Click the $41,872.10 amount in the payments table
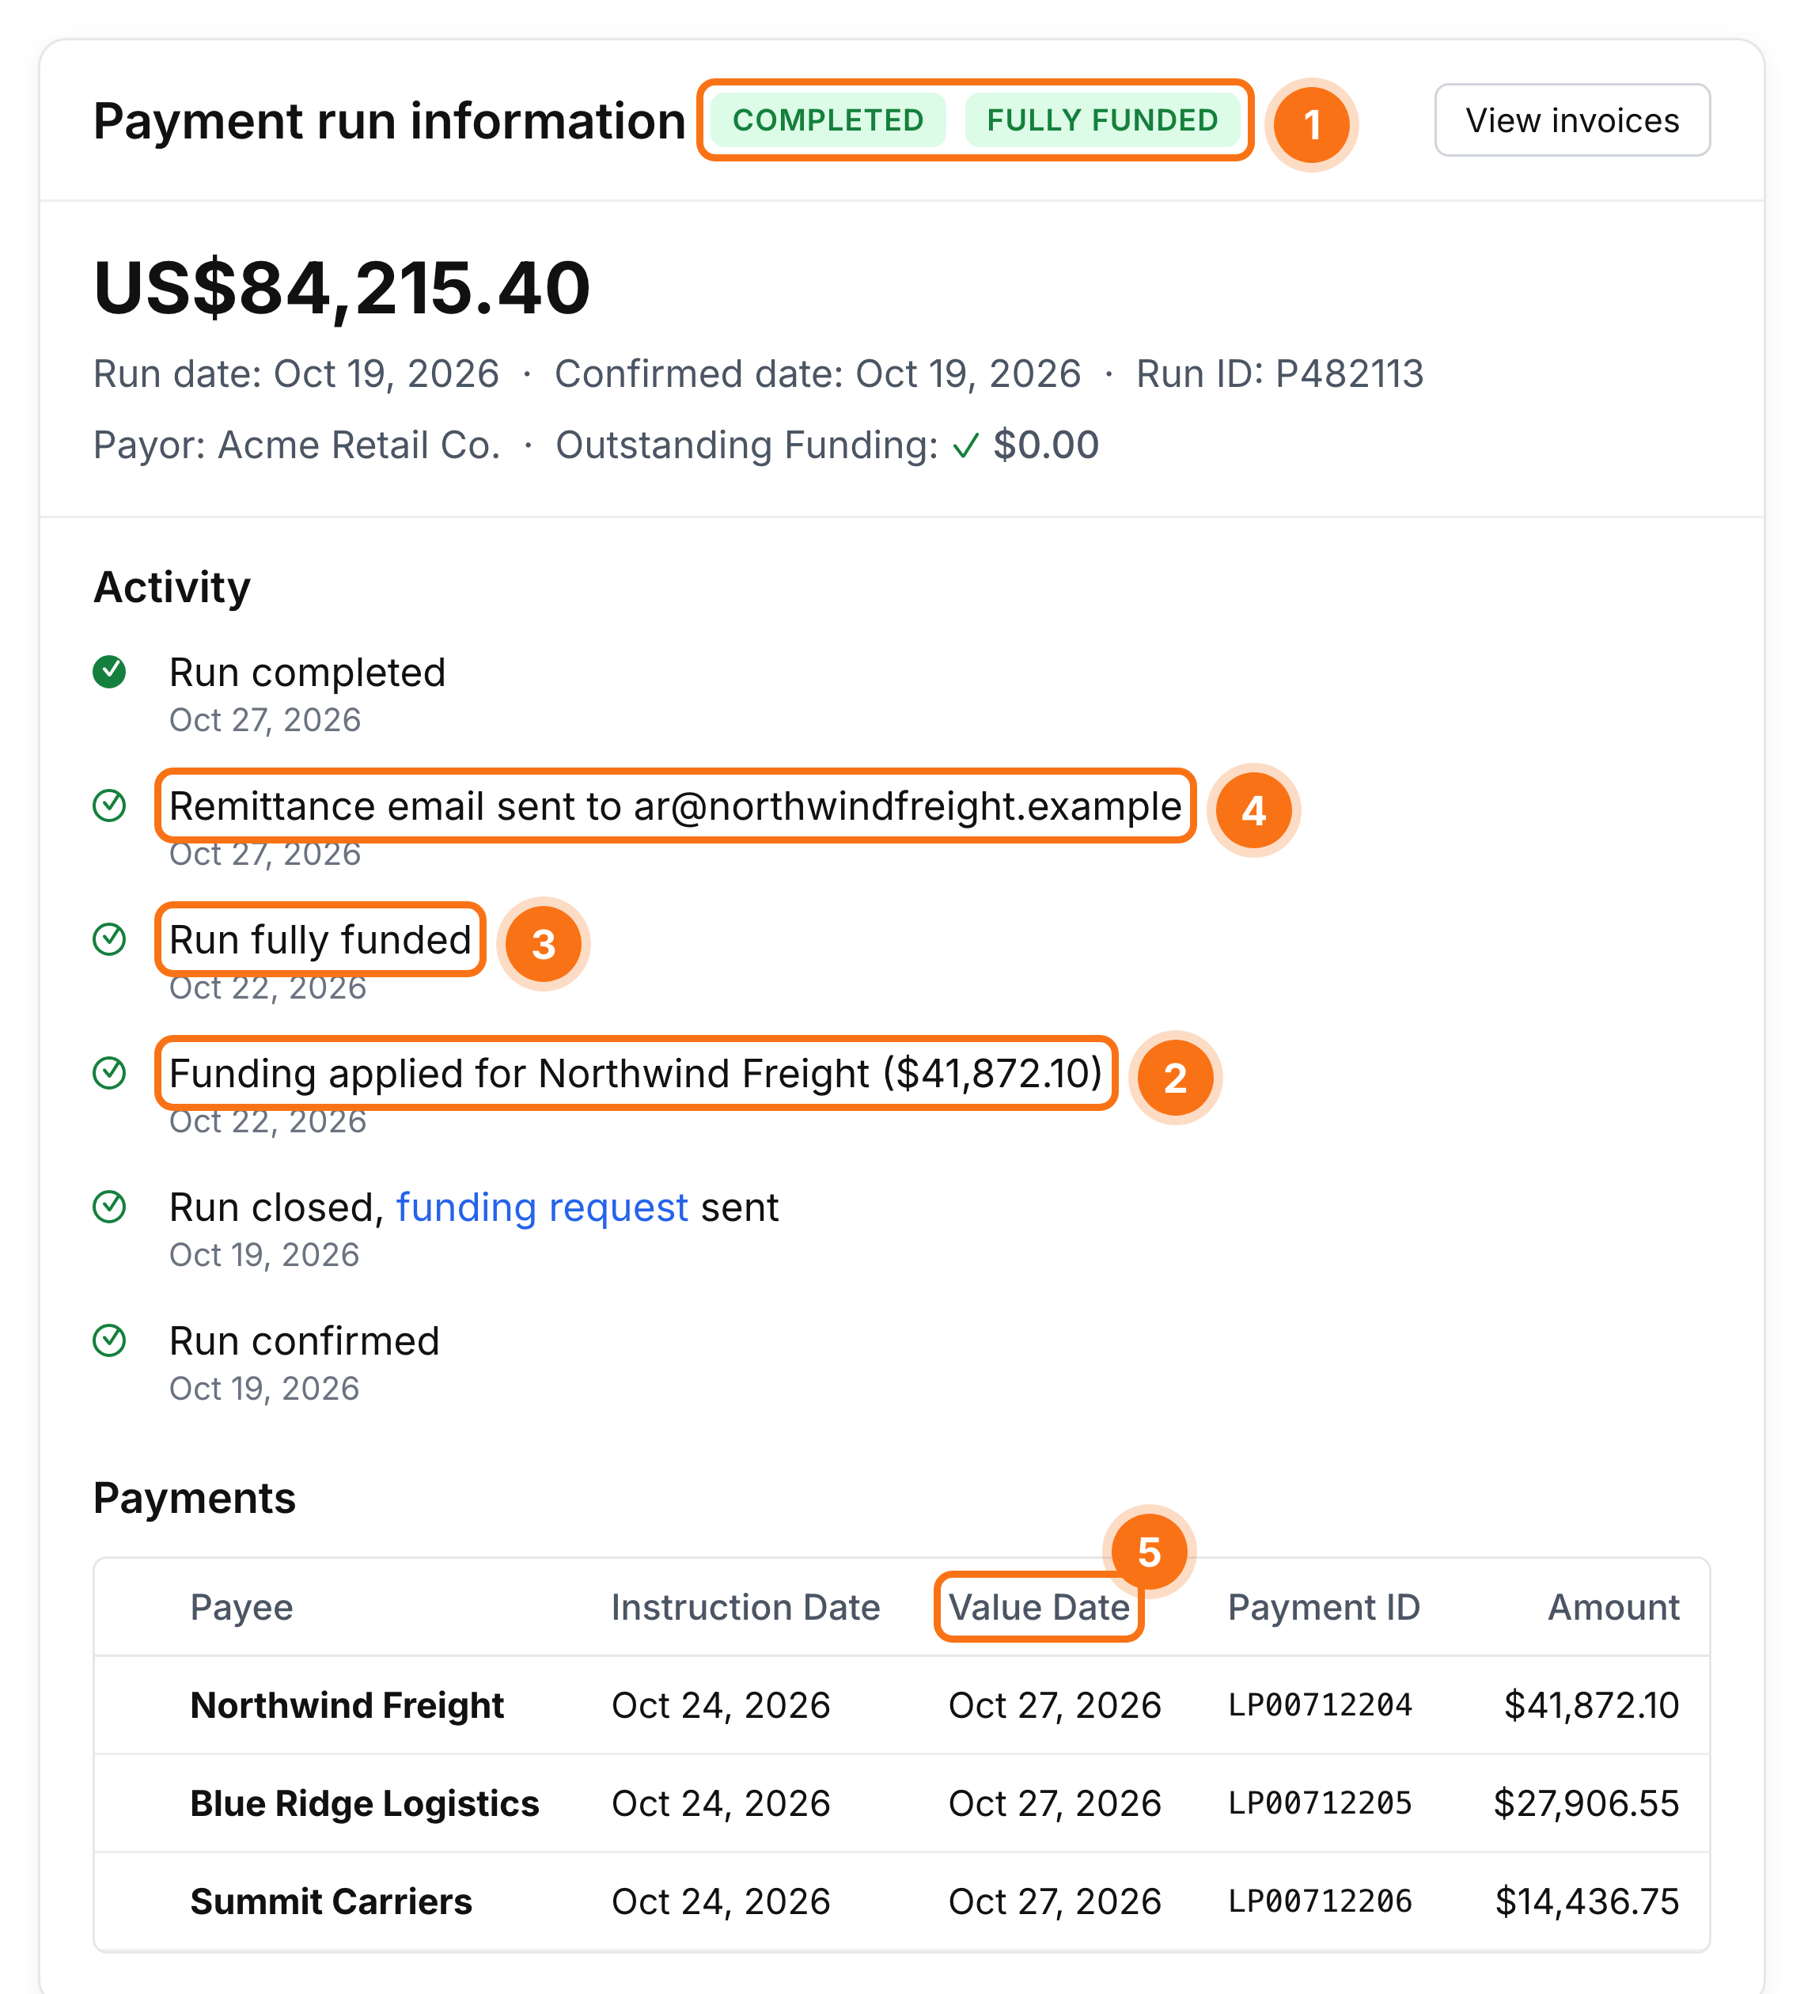Viewport: 1804px width, 1994px height. click(1591, 1705)
